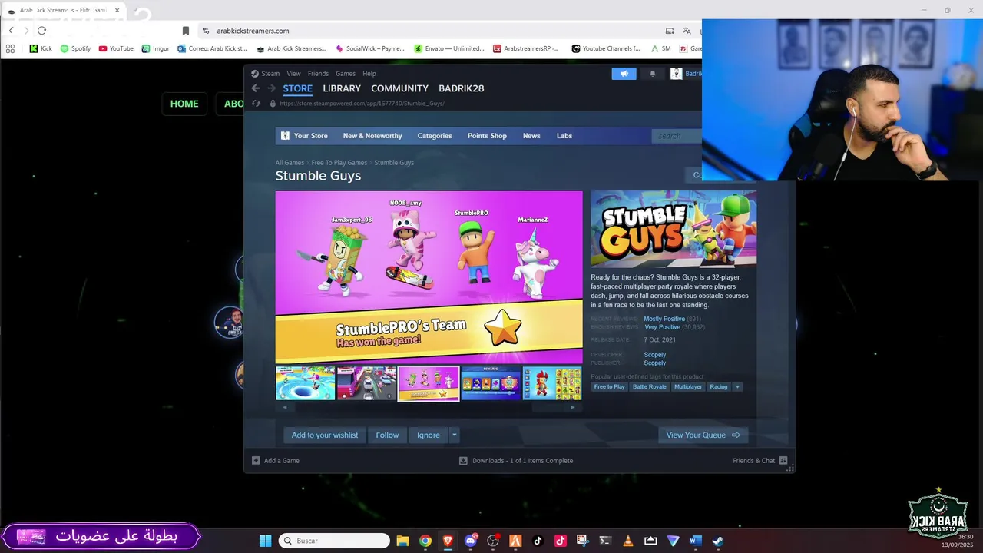Open the BADRIK28 profile tab
Image resolution: width=983 pixels, height=553 pixels.
(461, 88)
